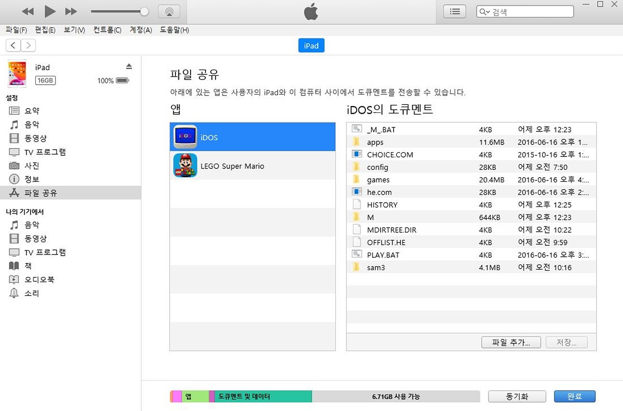Image resolution: width=623 pixels, height=411 pixels.
Task: Open 소리 tones in sidebar
Action: (70, 293)
